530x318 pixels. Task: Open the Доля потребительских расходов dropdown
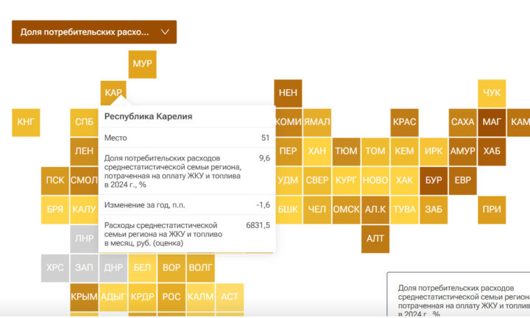coord(94,32)
